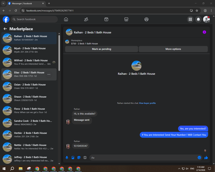
Task: Reload the page in browser toolbar
Action: 16,11
